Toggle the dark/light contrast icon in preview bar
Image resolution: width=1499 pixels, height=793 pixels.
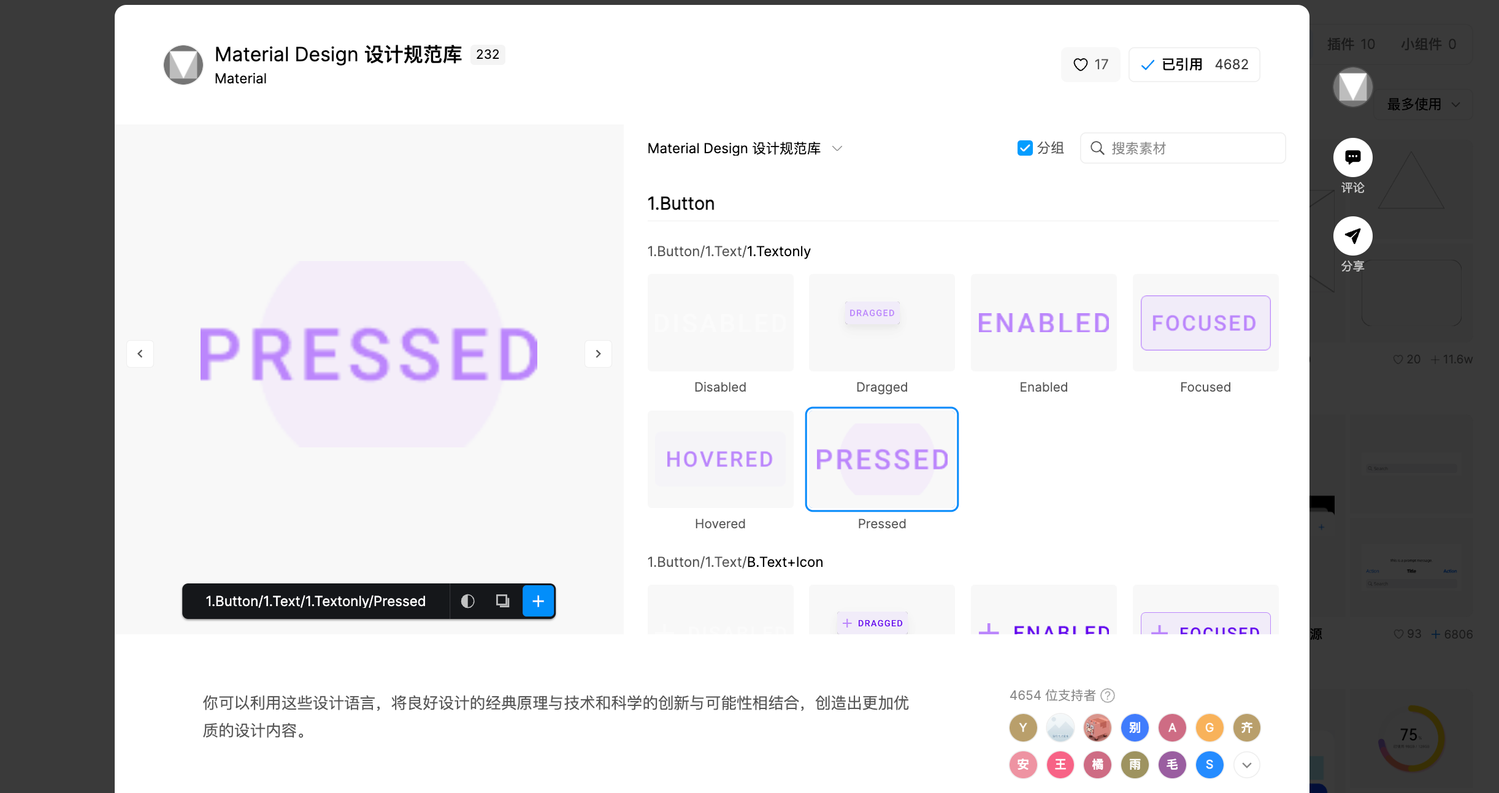click(468, 601)
